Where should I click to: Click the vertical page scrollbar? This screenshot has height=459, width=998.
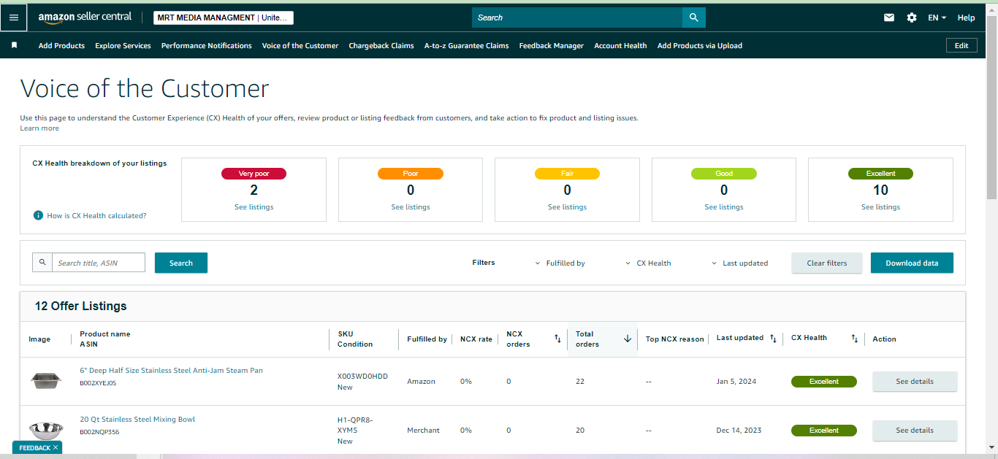pos(991,107)
